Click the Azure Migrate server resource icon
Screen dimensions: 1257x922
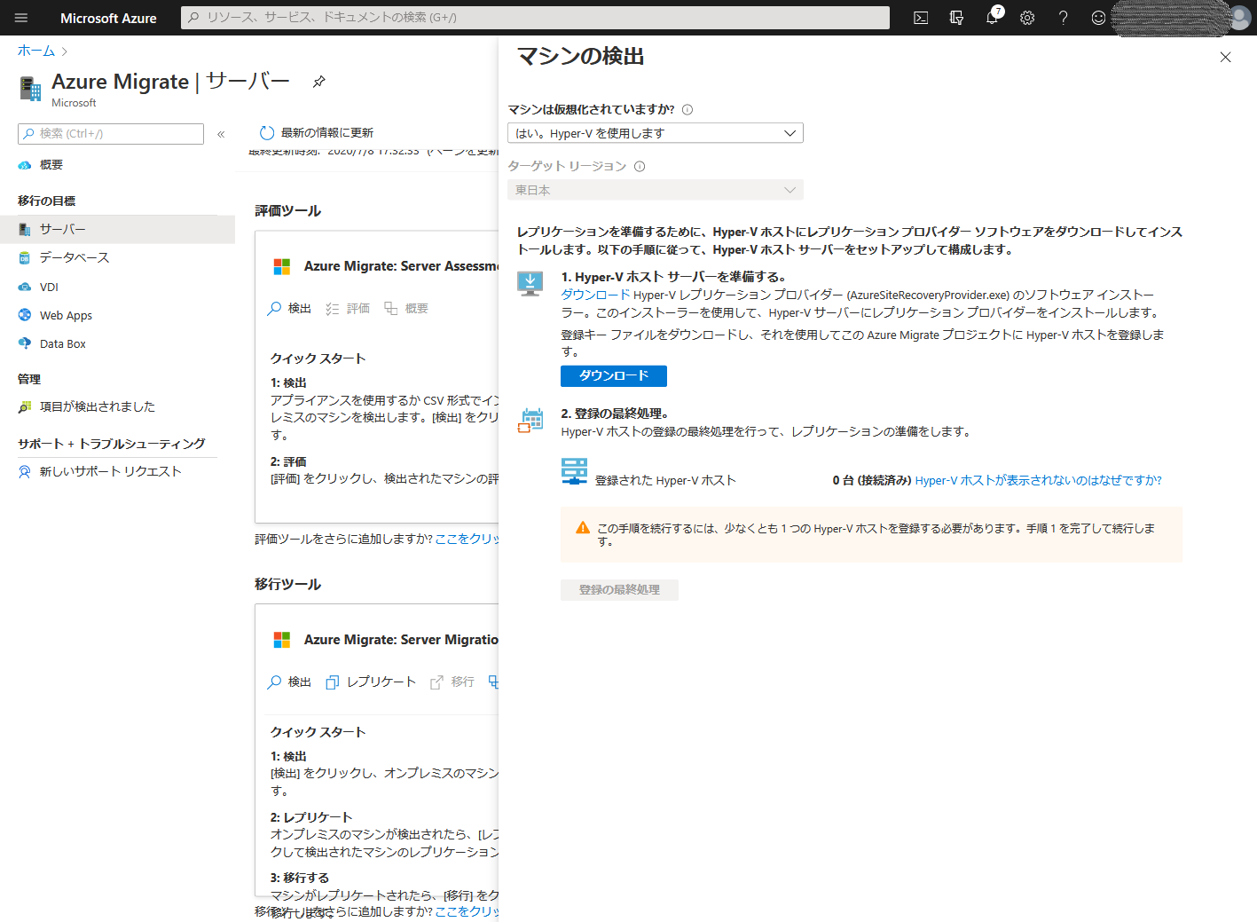click(30, 88)
